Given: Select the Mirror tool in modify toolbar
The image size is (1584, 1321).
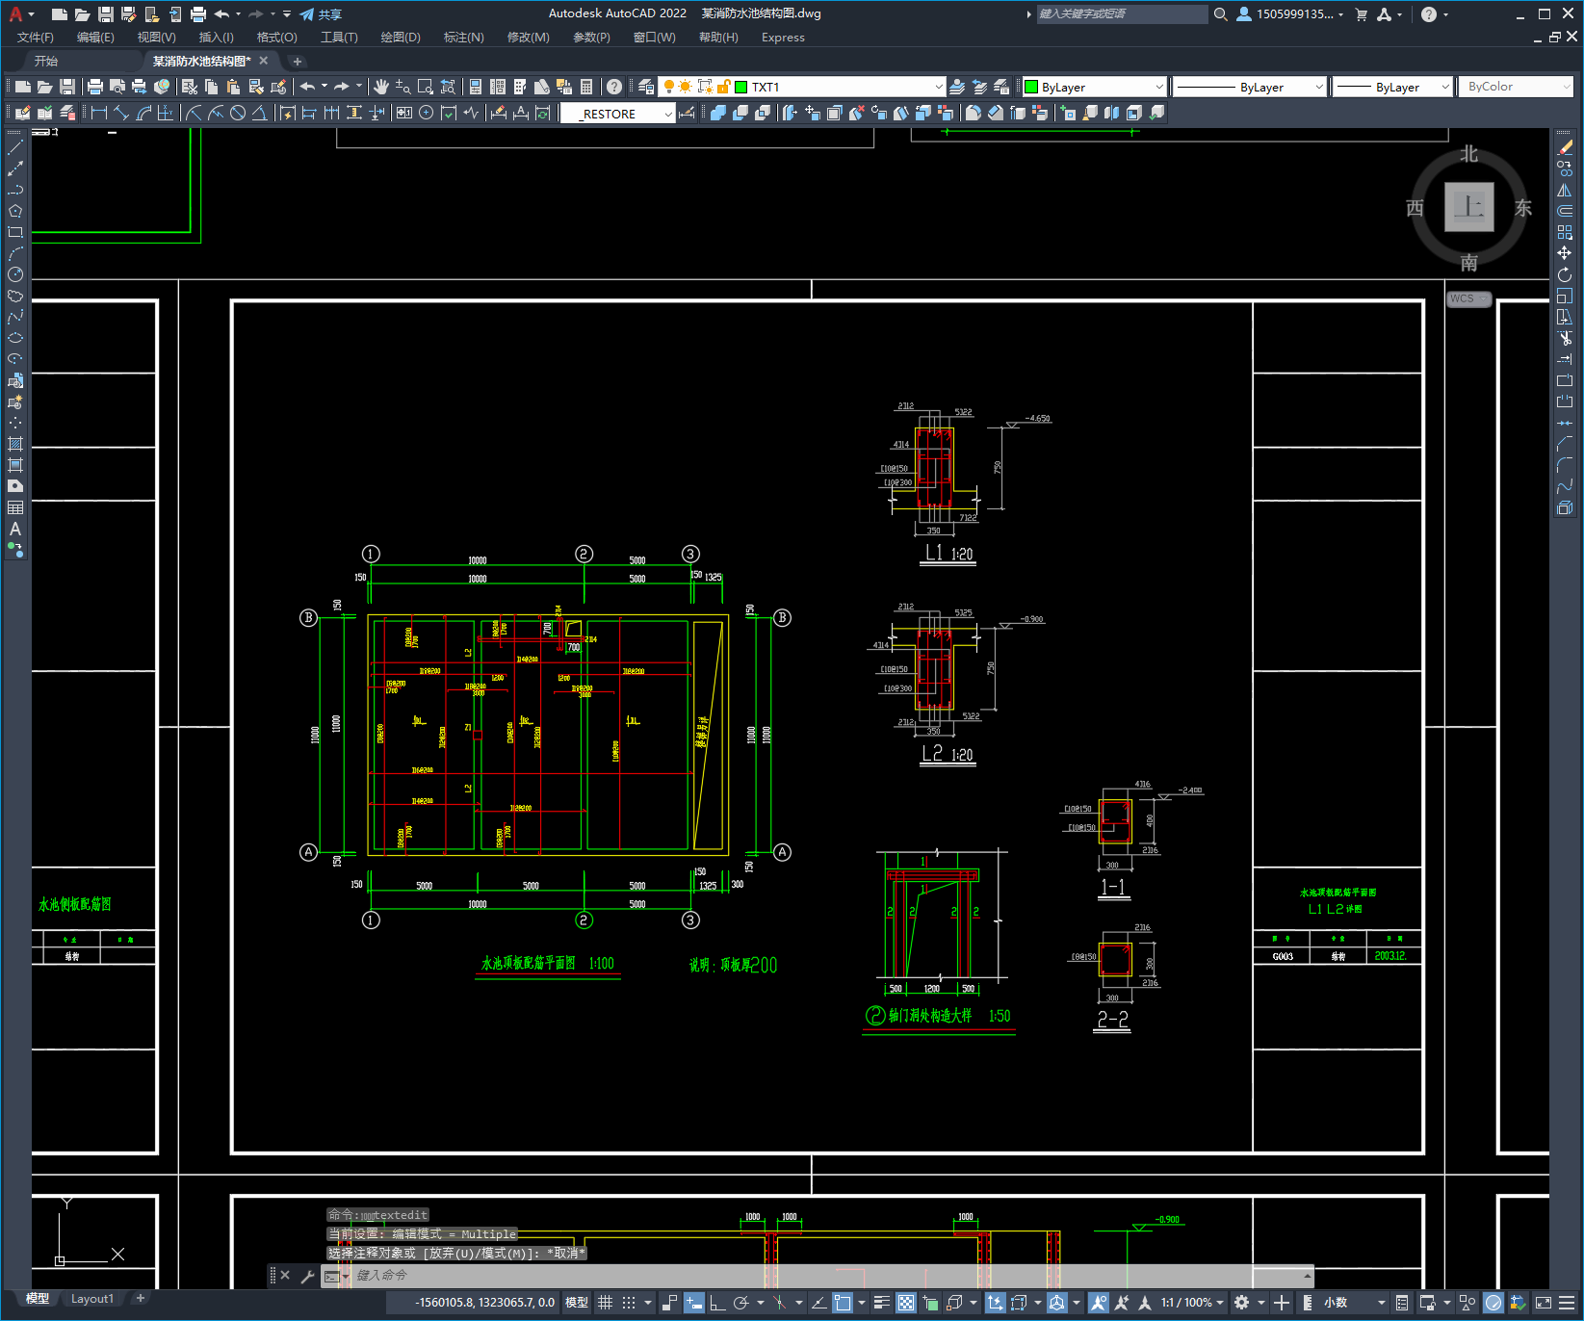Looking at the screenshot, I should (1565, 190).
